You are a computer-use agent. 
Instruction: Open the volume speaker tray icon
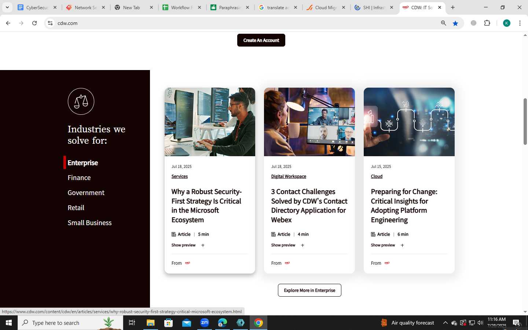tap(480, 323)
